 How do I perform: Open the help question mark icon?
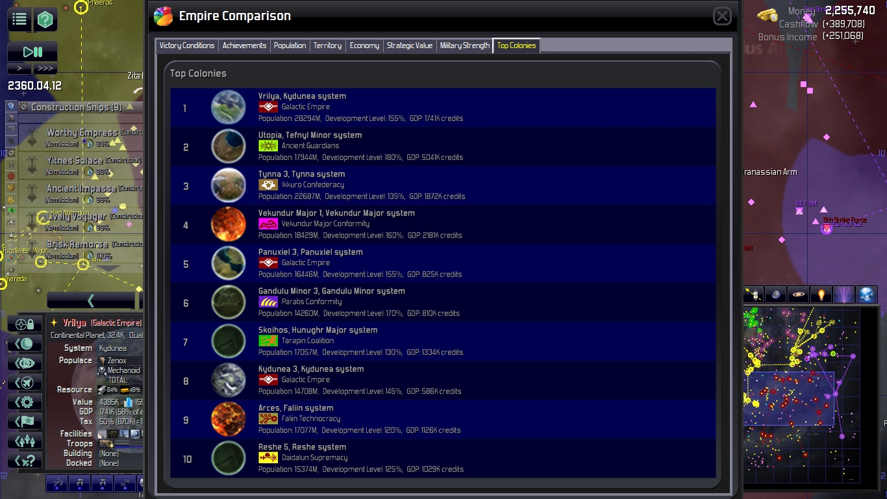click(45, 19)
